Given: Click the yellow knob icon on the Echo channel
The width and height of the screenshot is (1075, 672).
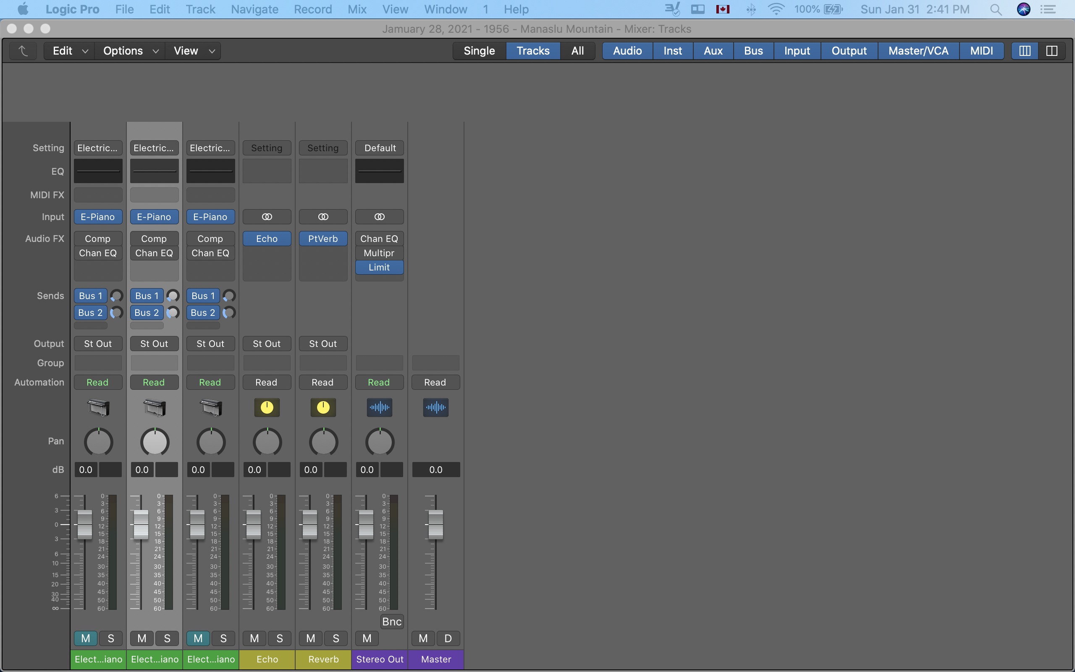Looking at the screenshot, I should (x=267, y=407).
